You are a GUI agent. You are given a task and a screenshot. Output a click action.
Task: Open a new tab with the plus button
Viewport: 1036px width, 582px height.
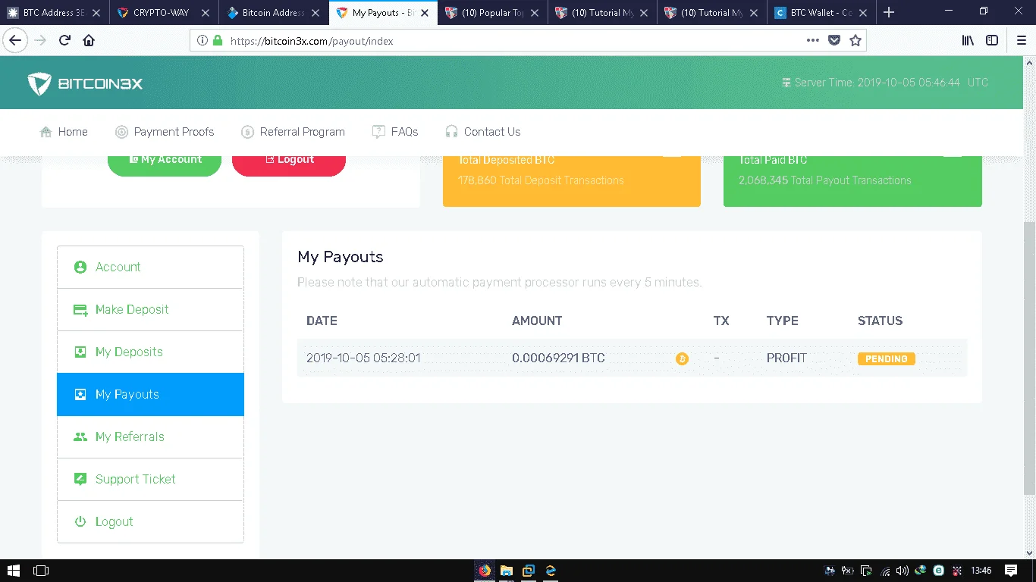pyautogui.click(x=889, y=12)
